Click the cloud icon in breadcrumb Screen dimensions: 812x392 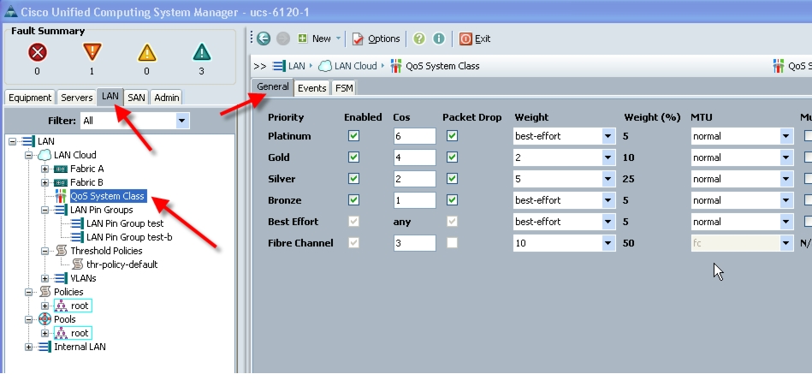(324, 66)
